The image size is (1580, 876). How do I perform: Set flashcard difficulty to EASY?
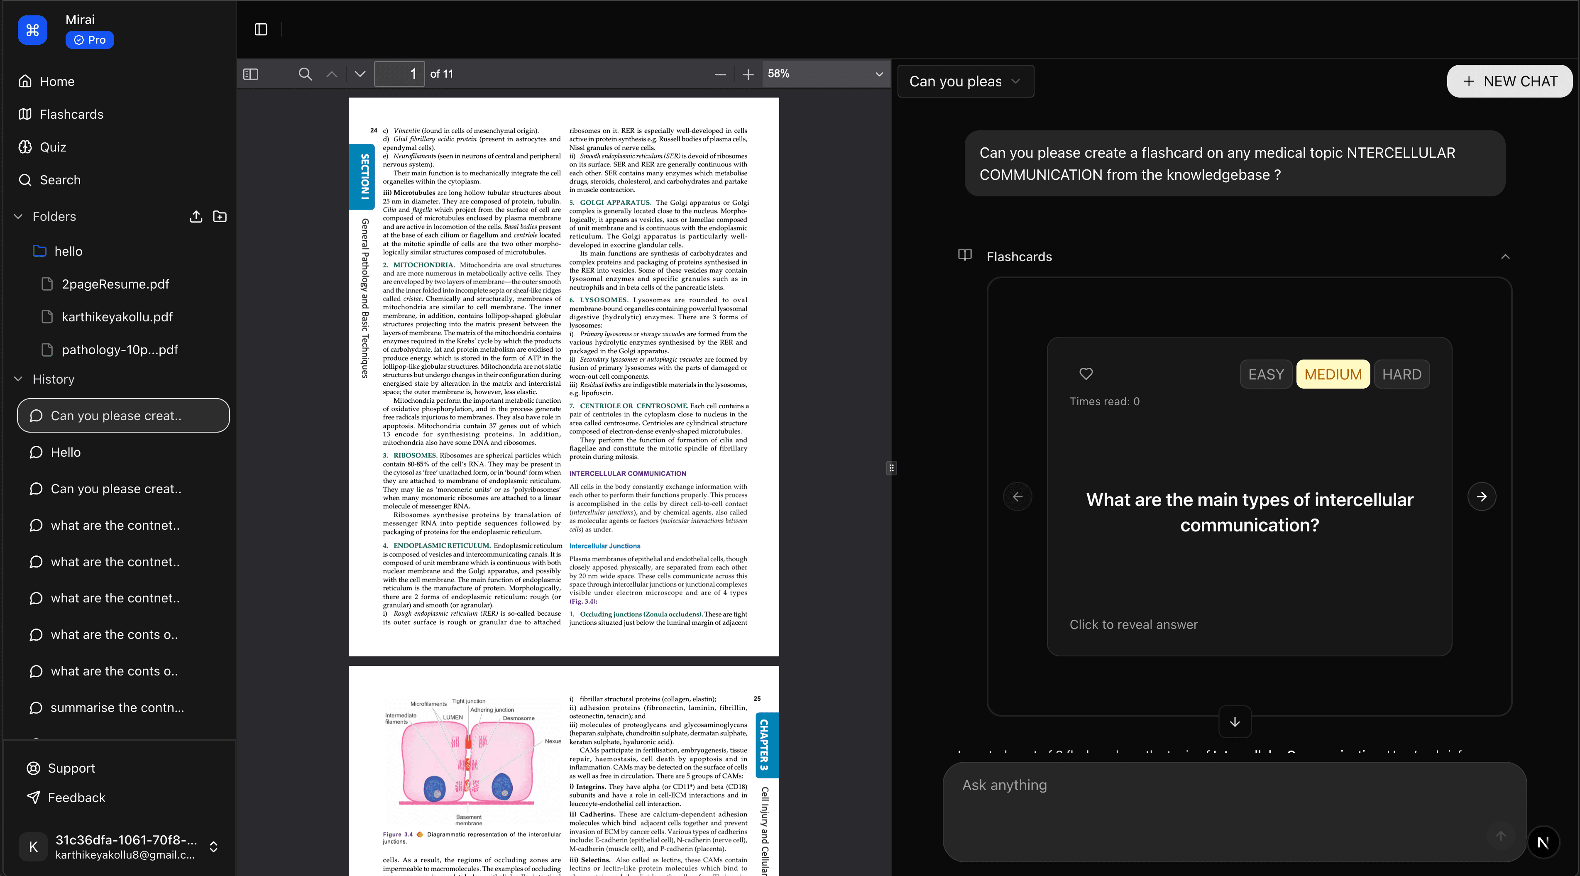1265,374
